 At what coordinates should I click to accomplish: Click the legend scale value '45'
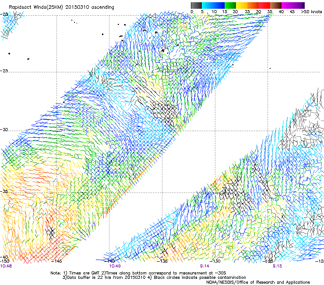(292, 12)
